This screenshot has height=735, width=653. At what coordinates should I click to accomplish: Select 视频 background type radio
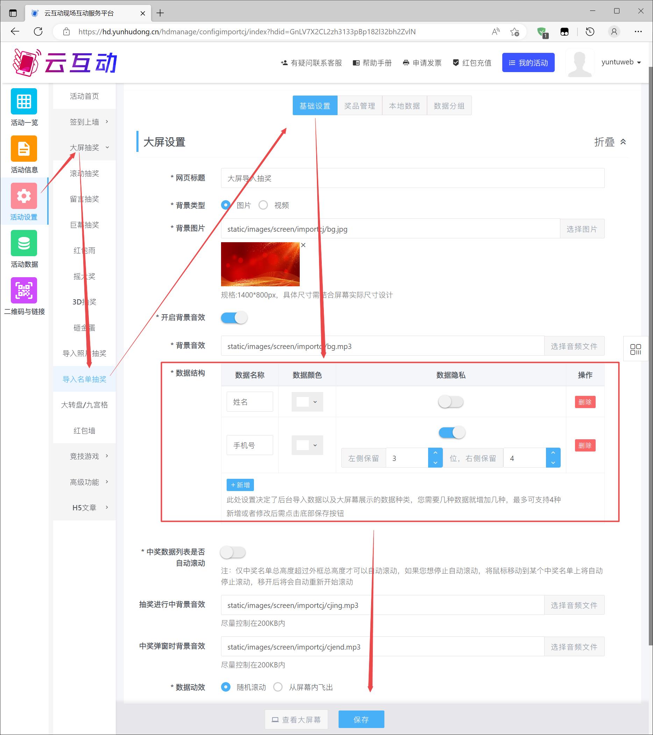tap(263, 205)
